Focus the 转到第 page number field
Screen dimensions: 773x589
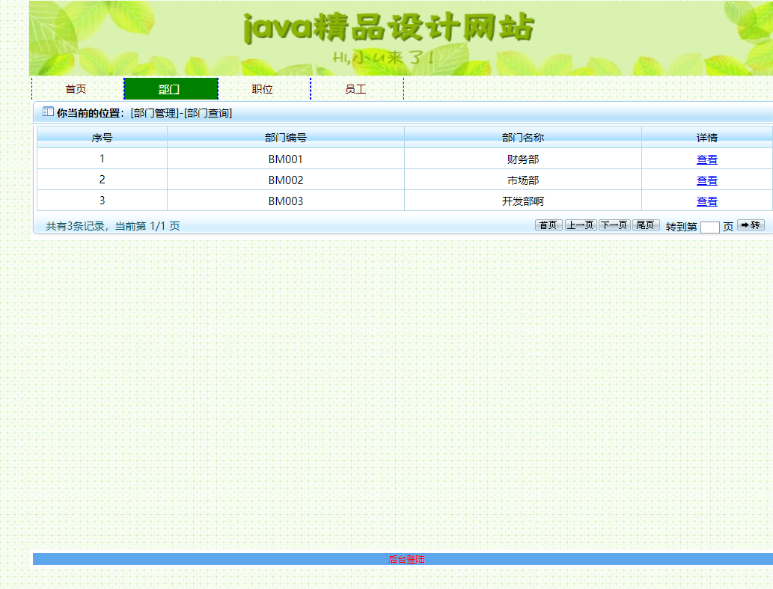click(x=709, y=228)
